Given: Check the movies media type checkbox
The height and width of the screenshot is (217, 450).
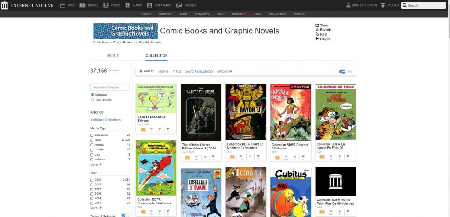Looking at the screenshot, I should [x=91, y=150].
